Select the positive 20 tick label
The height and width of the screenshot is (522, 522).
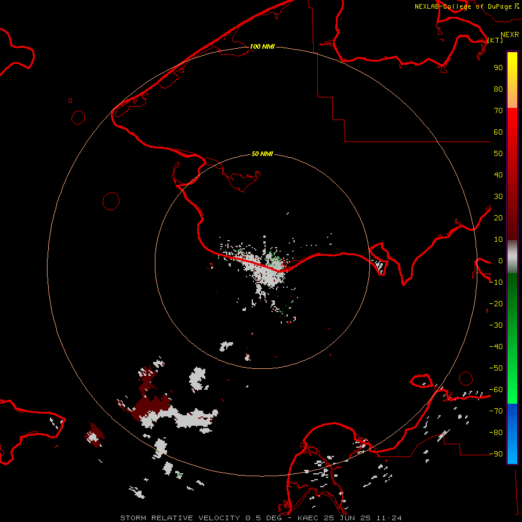pos(498,217)
